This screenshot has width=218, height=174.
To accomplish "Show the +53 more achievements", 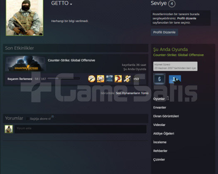I will tap(136, 79).
